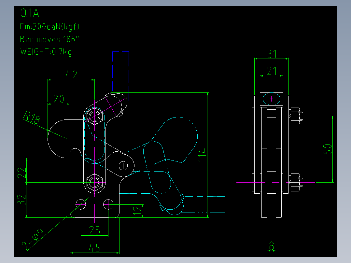Click the pivot pin circle with cross
Image resolution: width=351 pixels, height=263 pixels.
(x=123, y=166)
